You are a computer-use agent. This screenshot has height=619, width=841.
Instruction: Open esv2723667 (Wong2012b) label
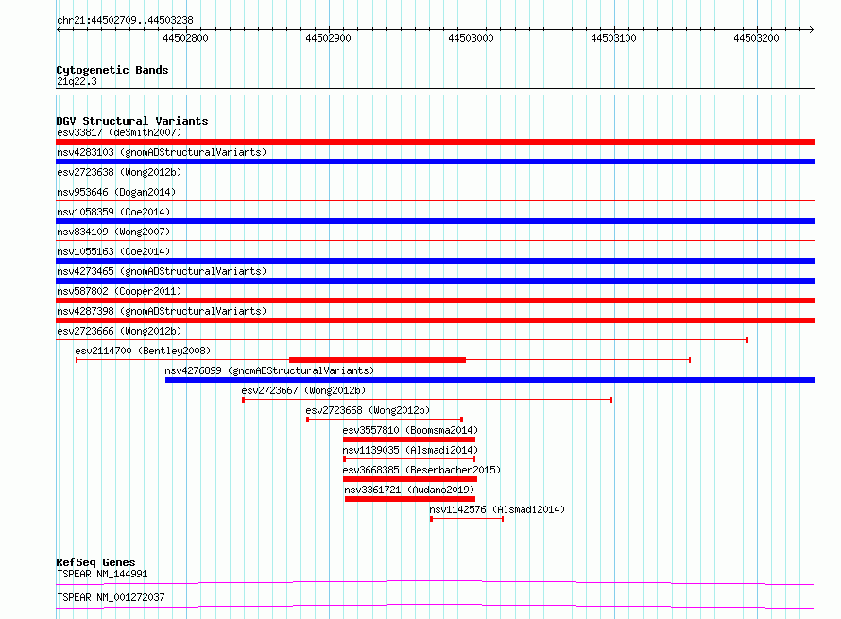point(303,390)
